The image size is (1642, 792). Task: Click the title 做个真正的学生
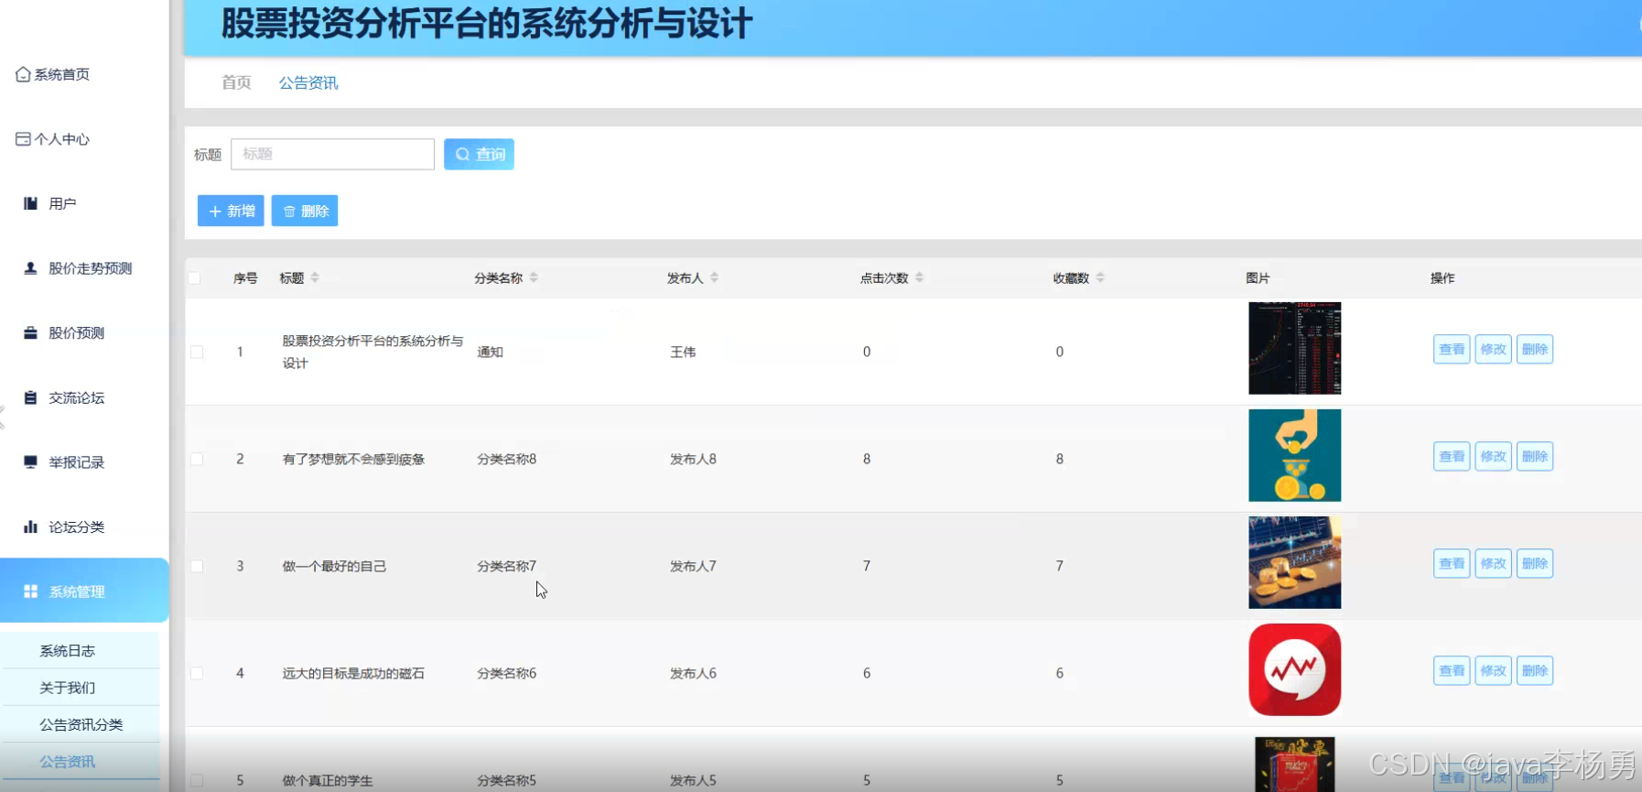328,780
